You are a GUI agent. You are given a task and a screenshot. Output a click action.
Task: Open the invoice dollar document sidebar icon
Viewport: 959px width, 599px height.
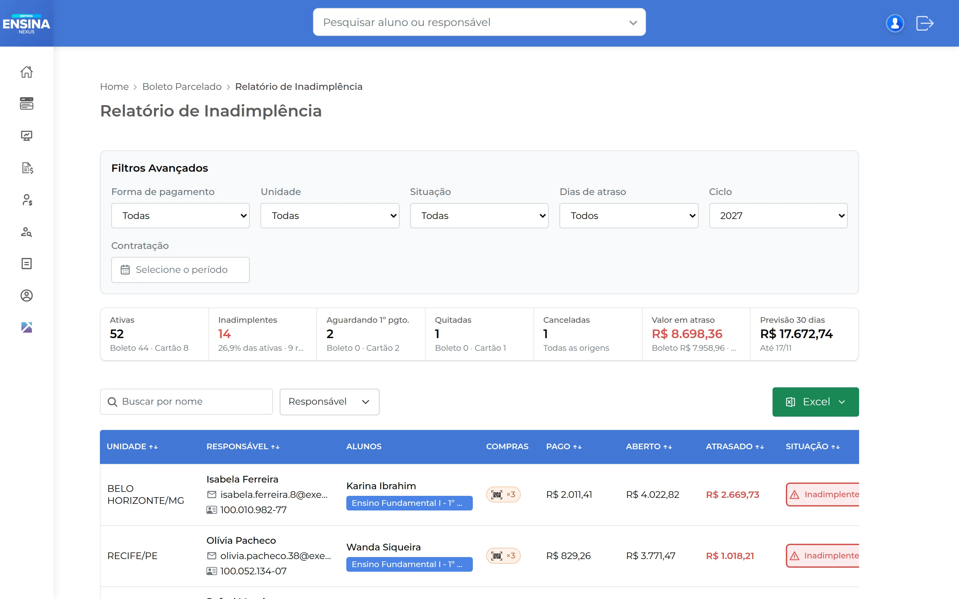point(27,168)
